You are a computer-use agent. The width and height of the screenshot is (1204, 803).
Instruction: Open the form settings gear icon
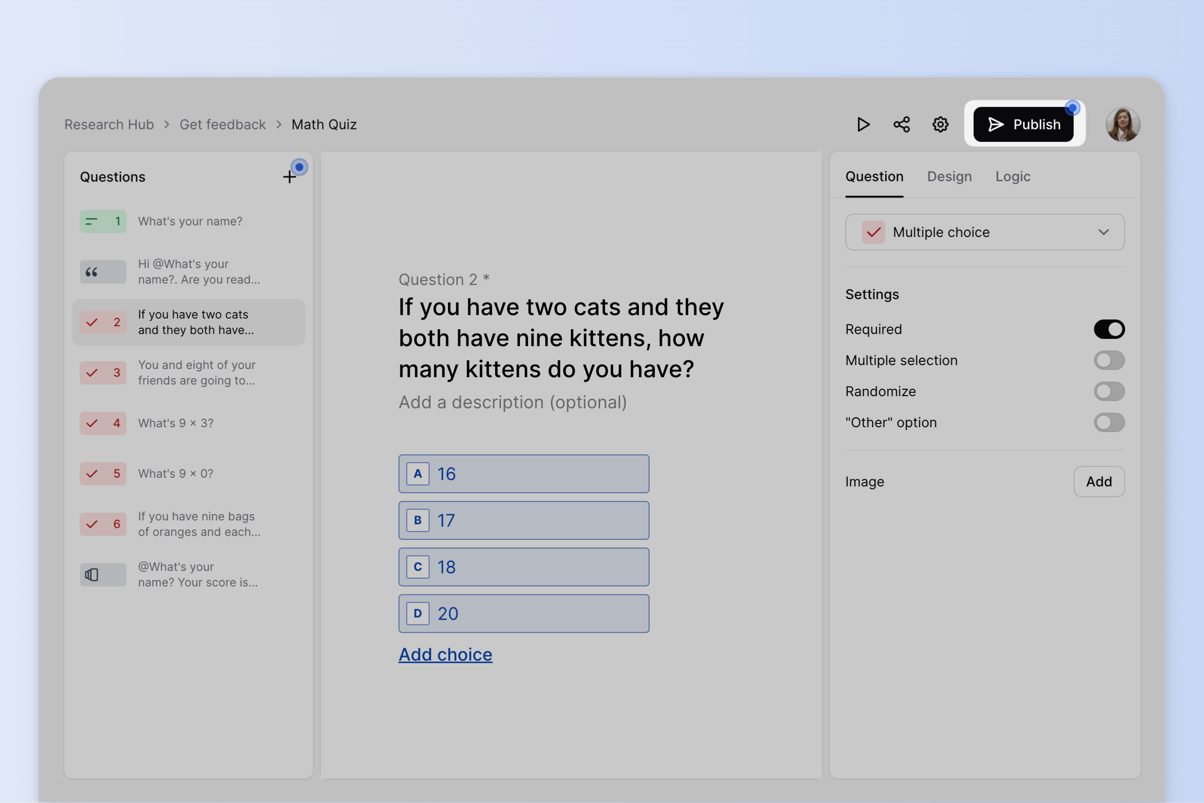tap(940, 124)
